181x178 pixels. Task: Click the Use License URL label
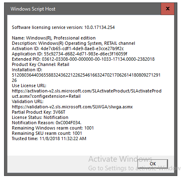[29, 86]
